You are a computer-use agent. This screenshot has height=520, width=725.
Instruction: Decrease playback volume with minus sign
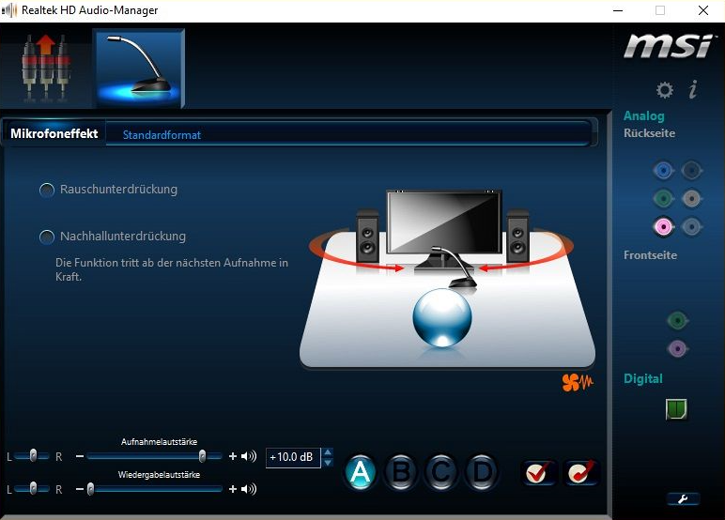tap(80, 489)
